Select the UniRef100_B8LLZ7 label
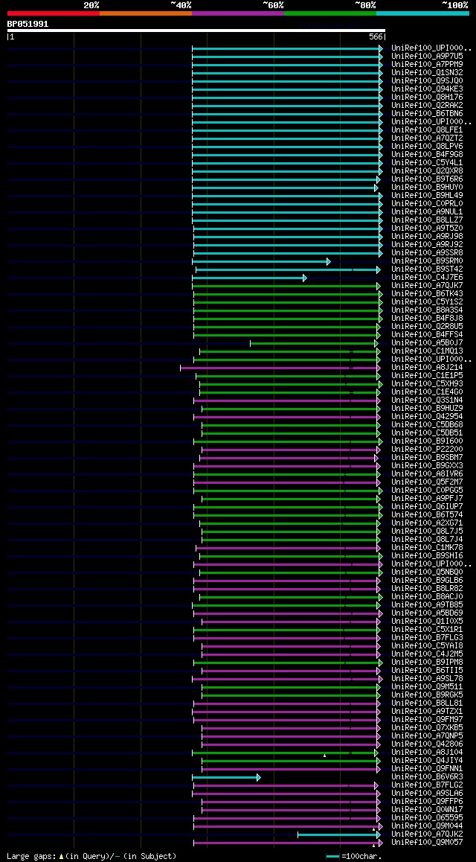Viewport: 476px width, 862px height. [x=427, y=220]
